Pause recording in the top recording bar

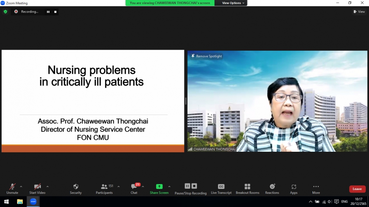[48, 12]
